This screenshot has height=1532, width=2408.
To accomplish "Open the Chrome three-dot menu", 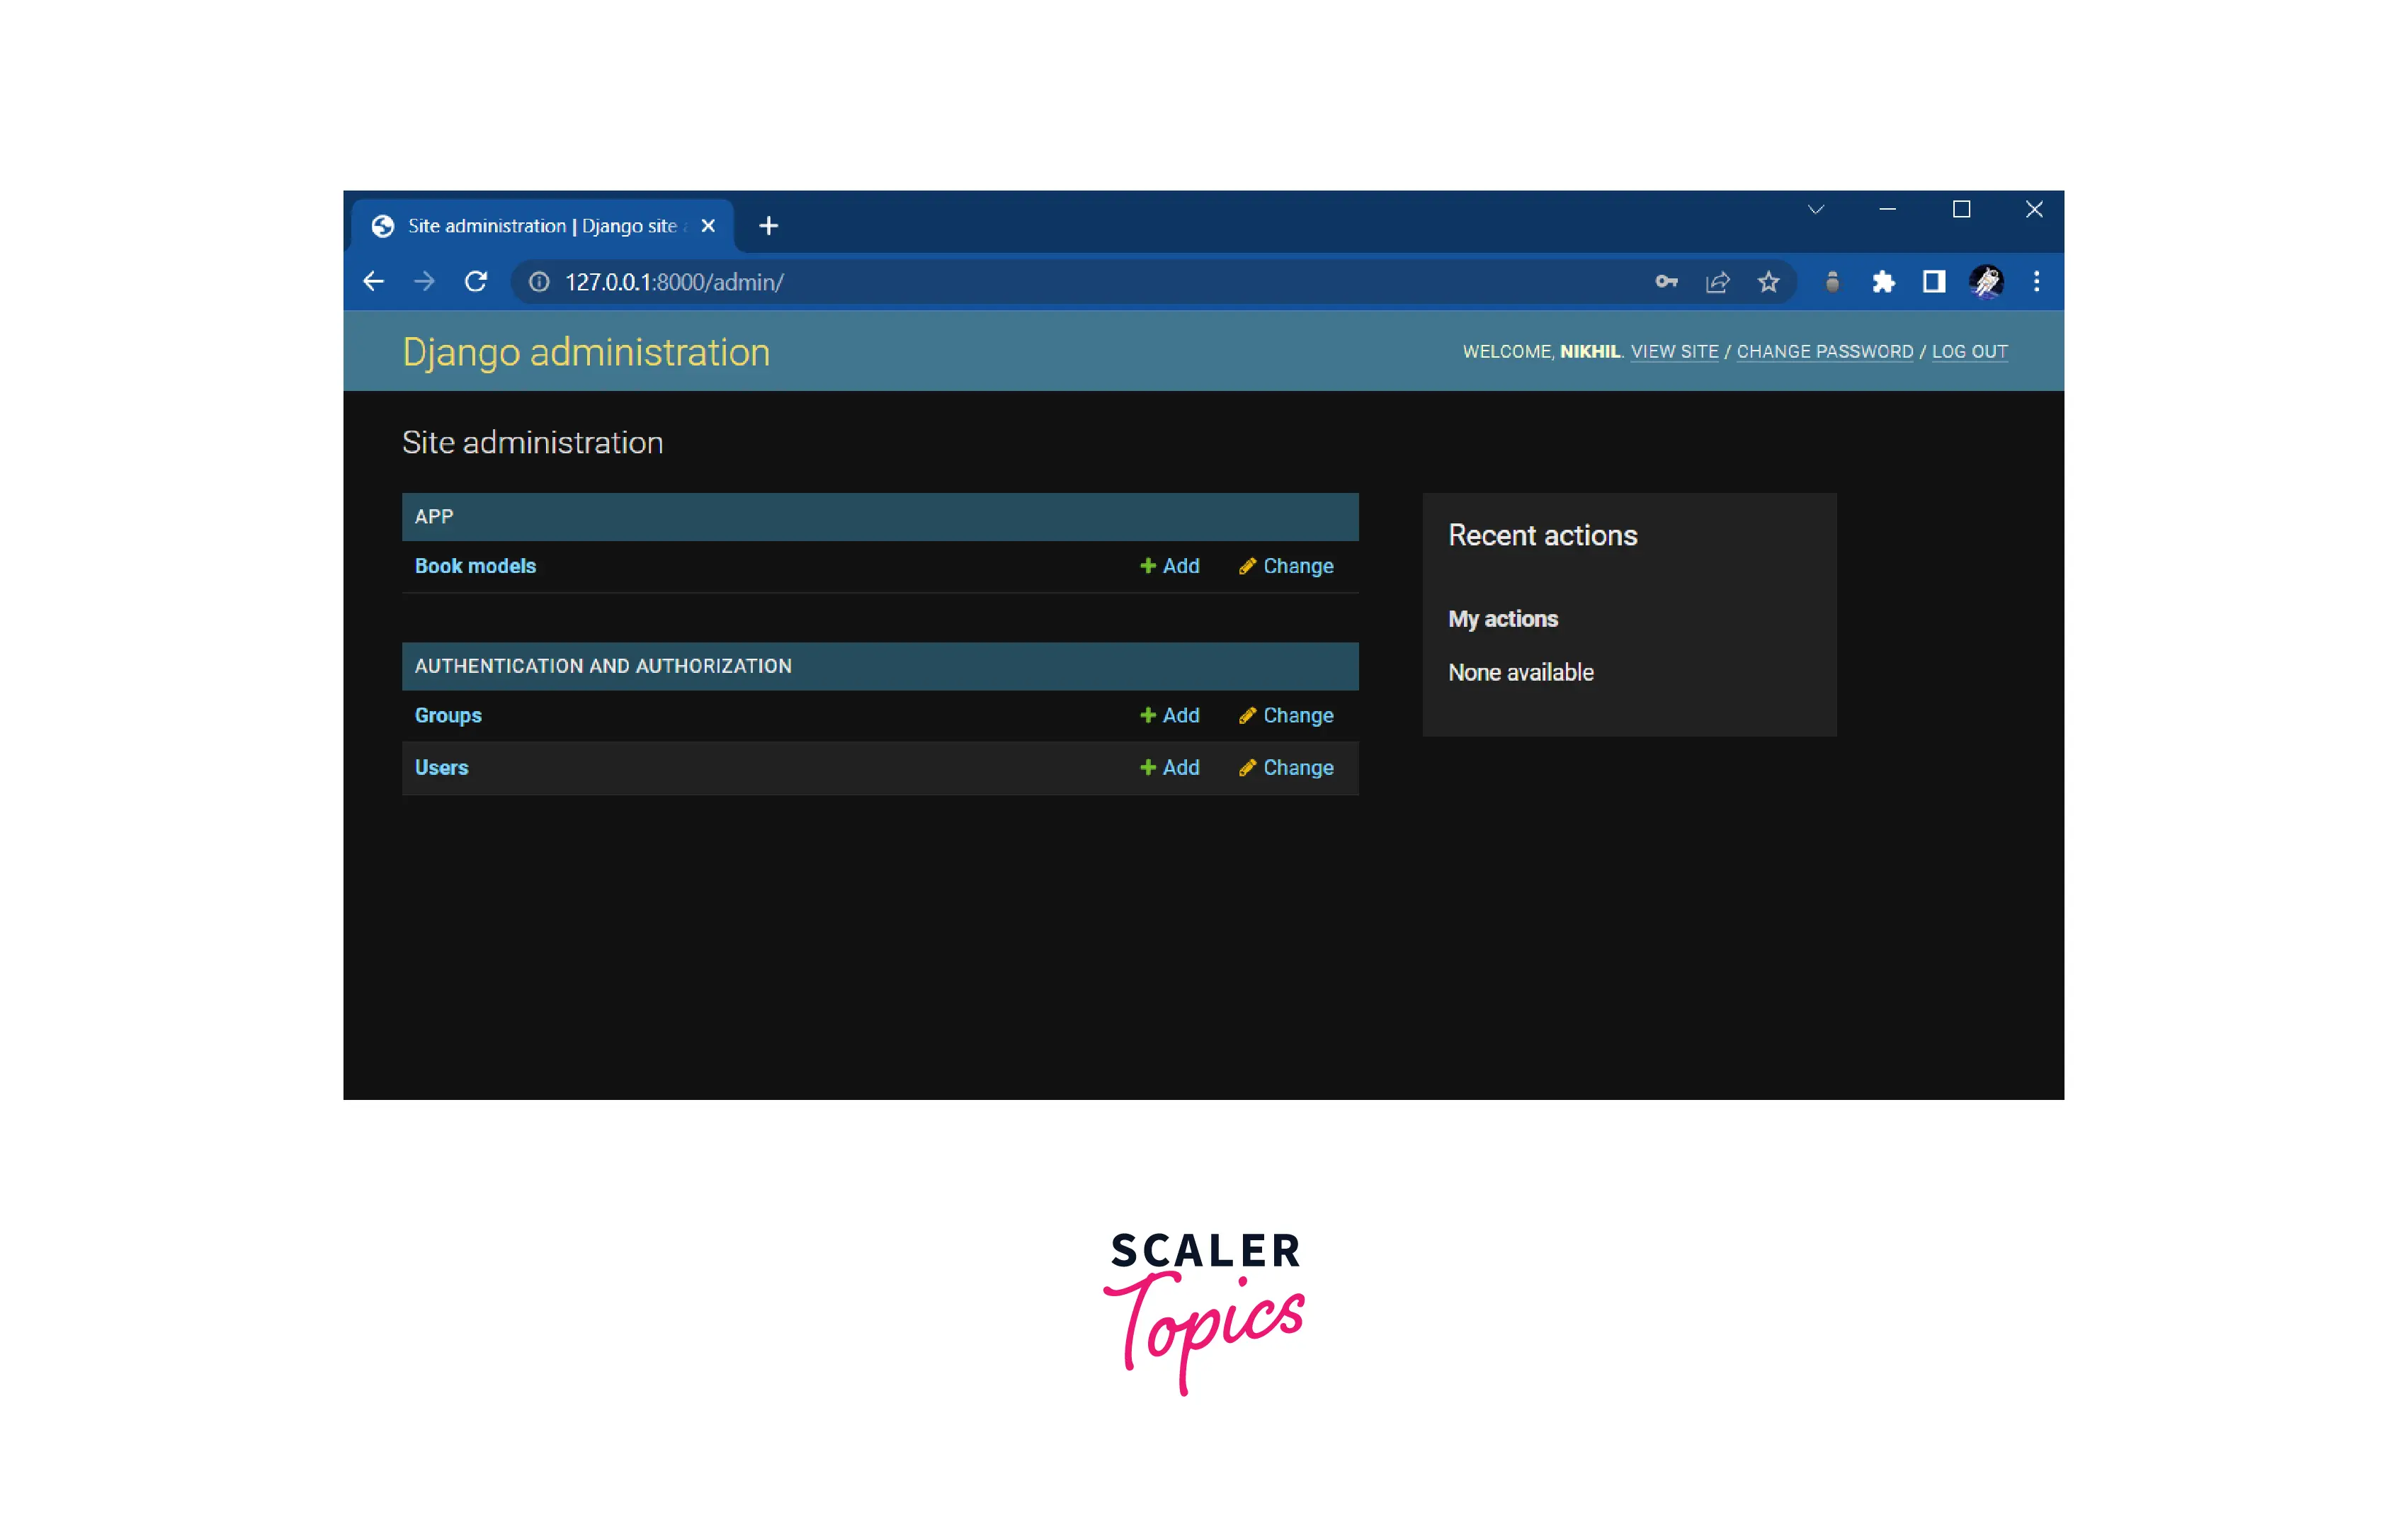I will tap(2036, 282).
